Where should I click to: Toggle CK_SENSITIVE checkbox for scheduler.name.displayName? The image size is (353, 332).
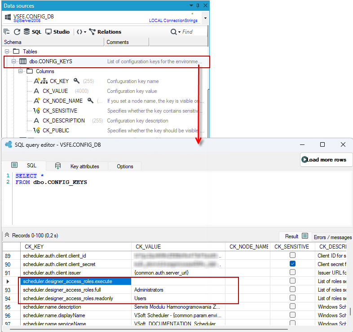[292, 315]
